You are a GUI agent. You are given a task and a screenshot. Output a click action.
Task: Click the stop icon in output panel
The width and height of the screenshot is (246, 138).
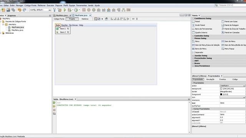pyautogui.click(x=54, y=110)
